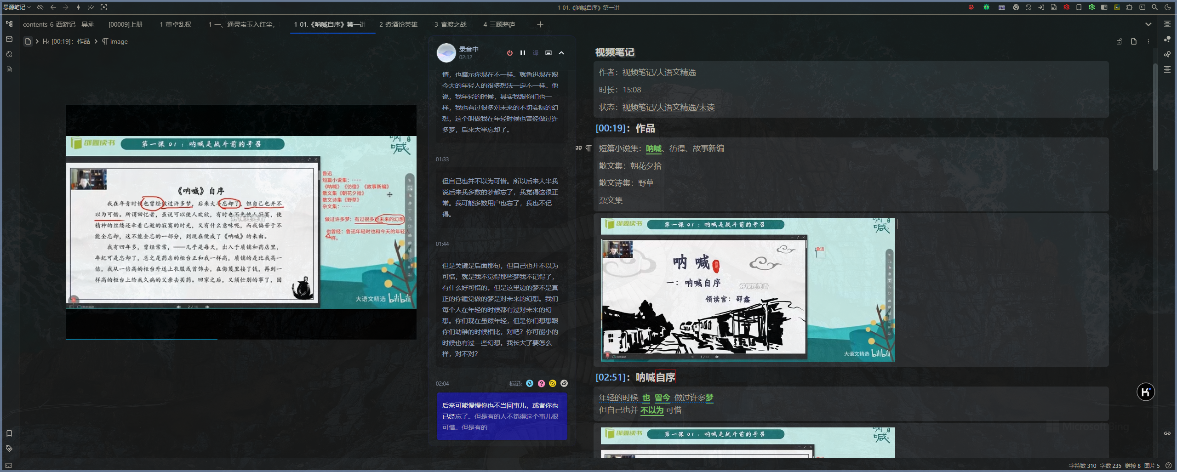Click the [02:51] timestamp link

coord(610,377)
